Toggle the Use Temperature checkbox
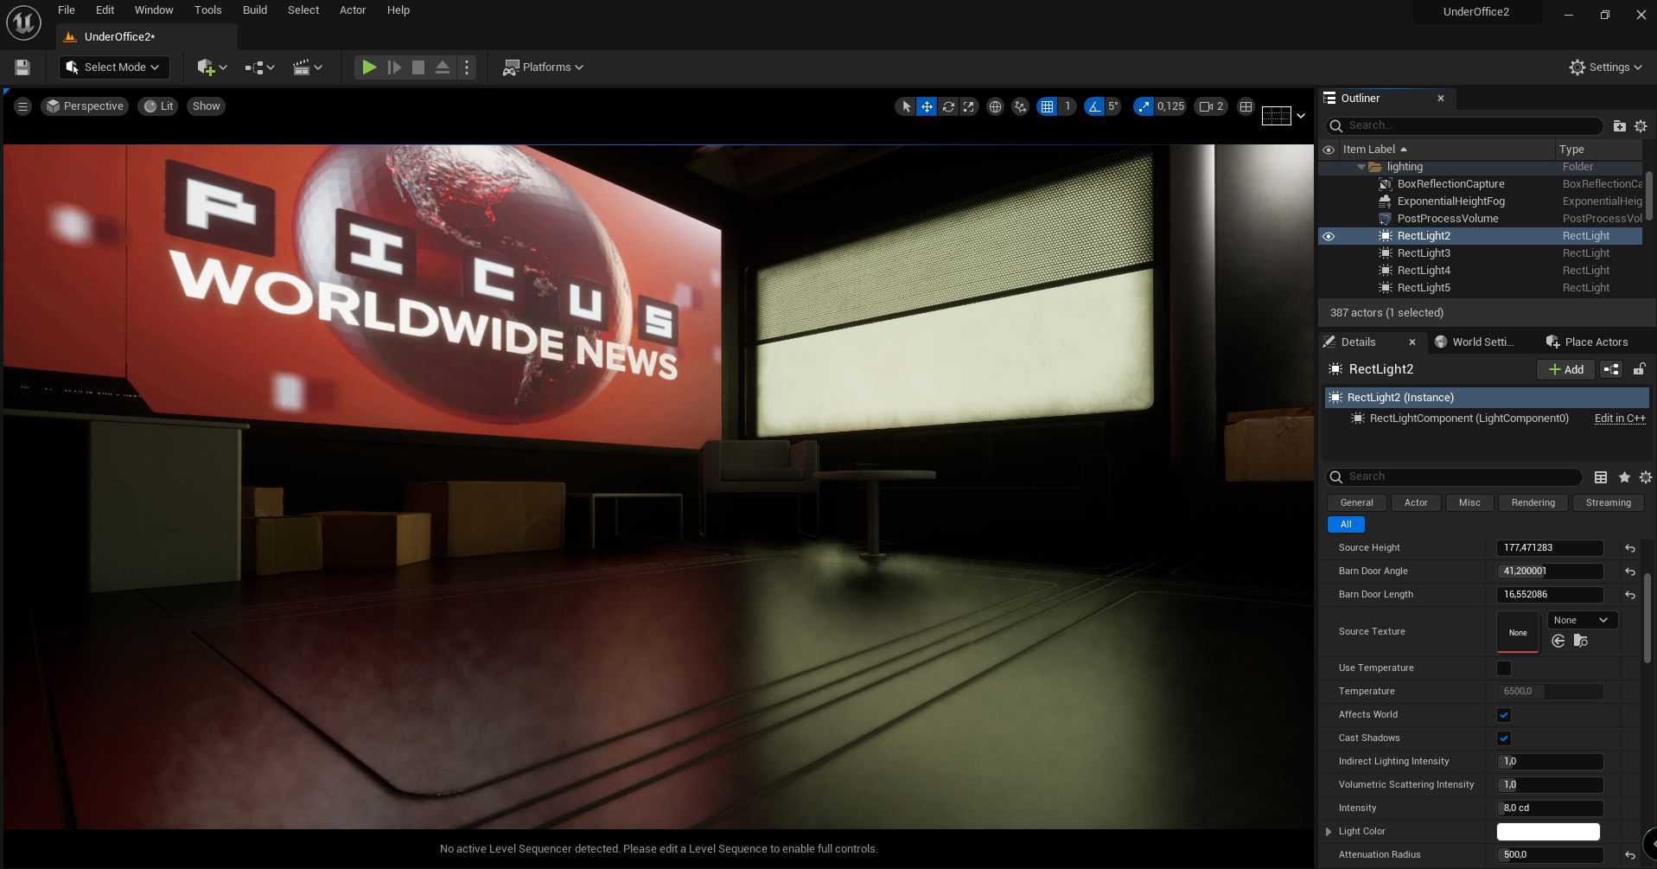 coord(1504,668)
